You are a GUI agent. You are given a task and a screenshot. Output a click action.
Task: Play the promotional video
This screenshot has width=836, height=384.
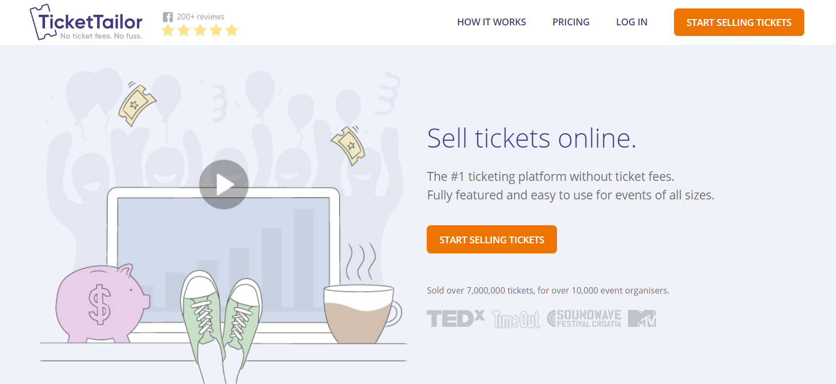224,184
